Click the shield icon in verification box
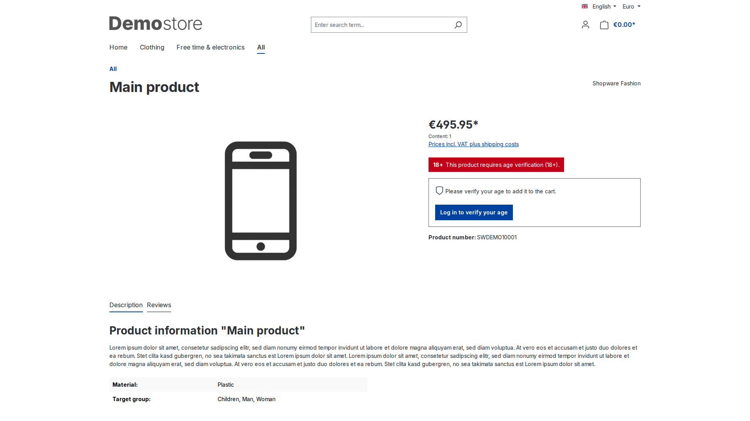This screenshot has width=750, height=421. pyautogui.click(x=439, y=191)
